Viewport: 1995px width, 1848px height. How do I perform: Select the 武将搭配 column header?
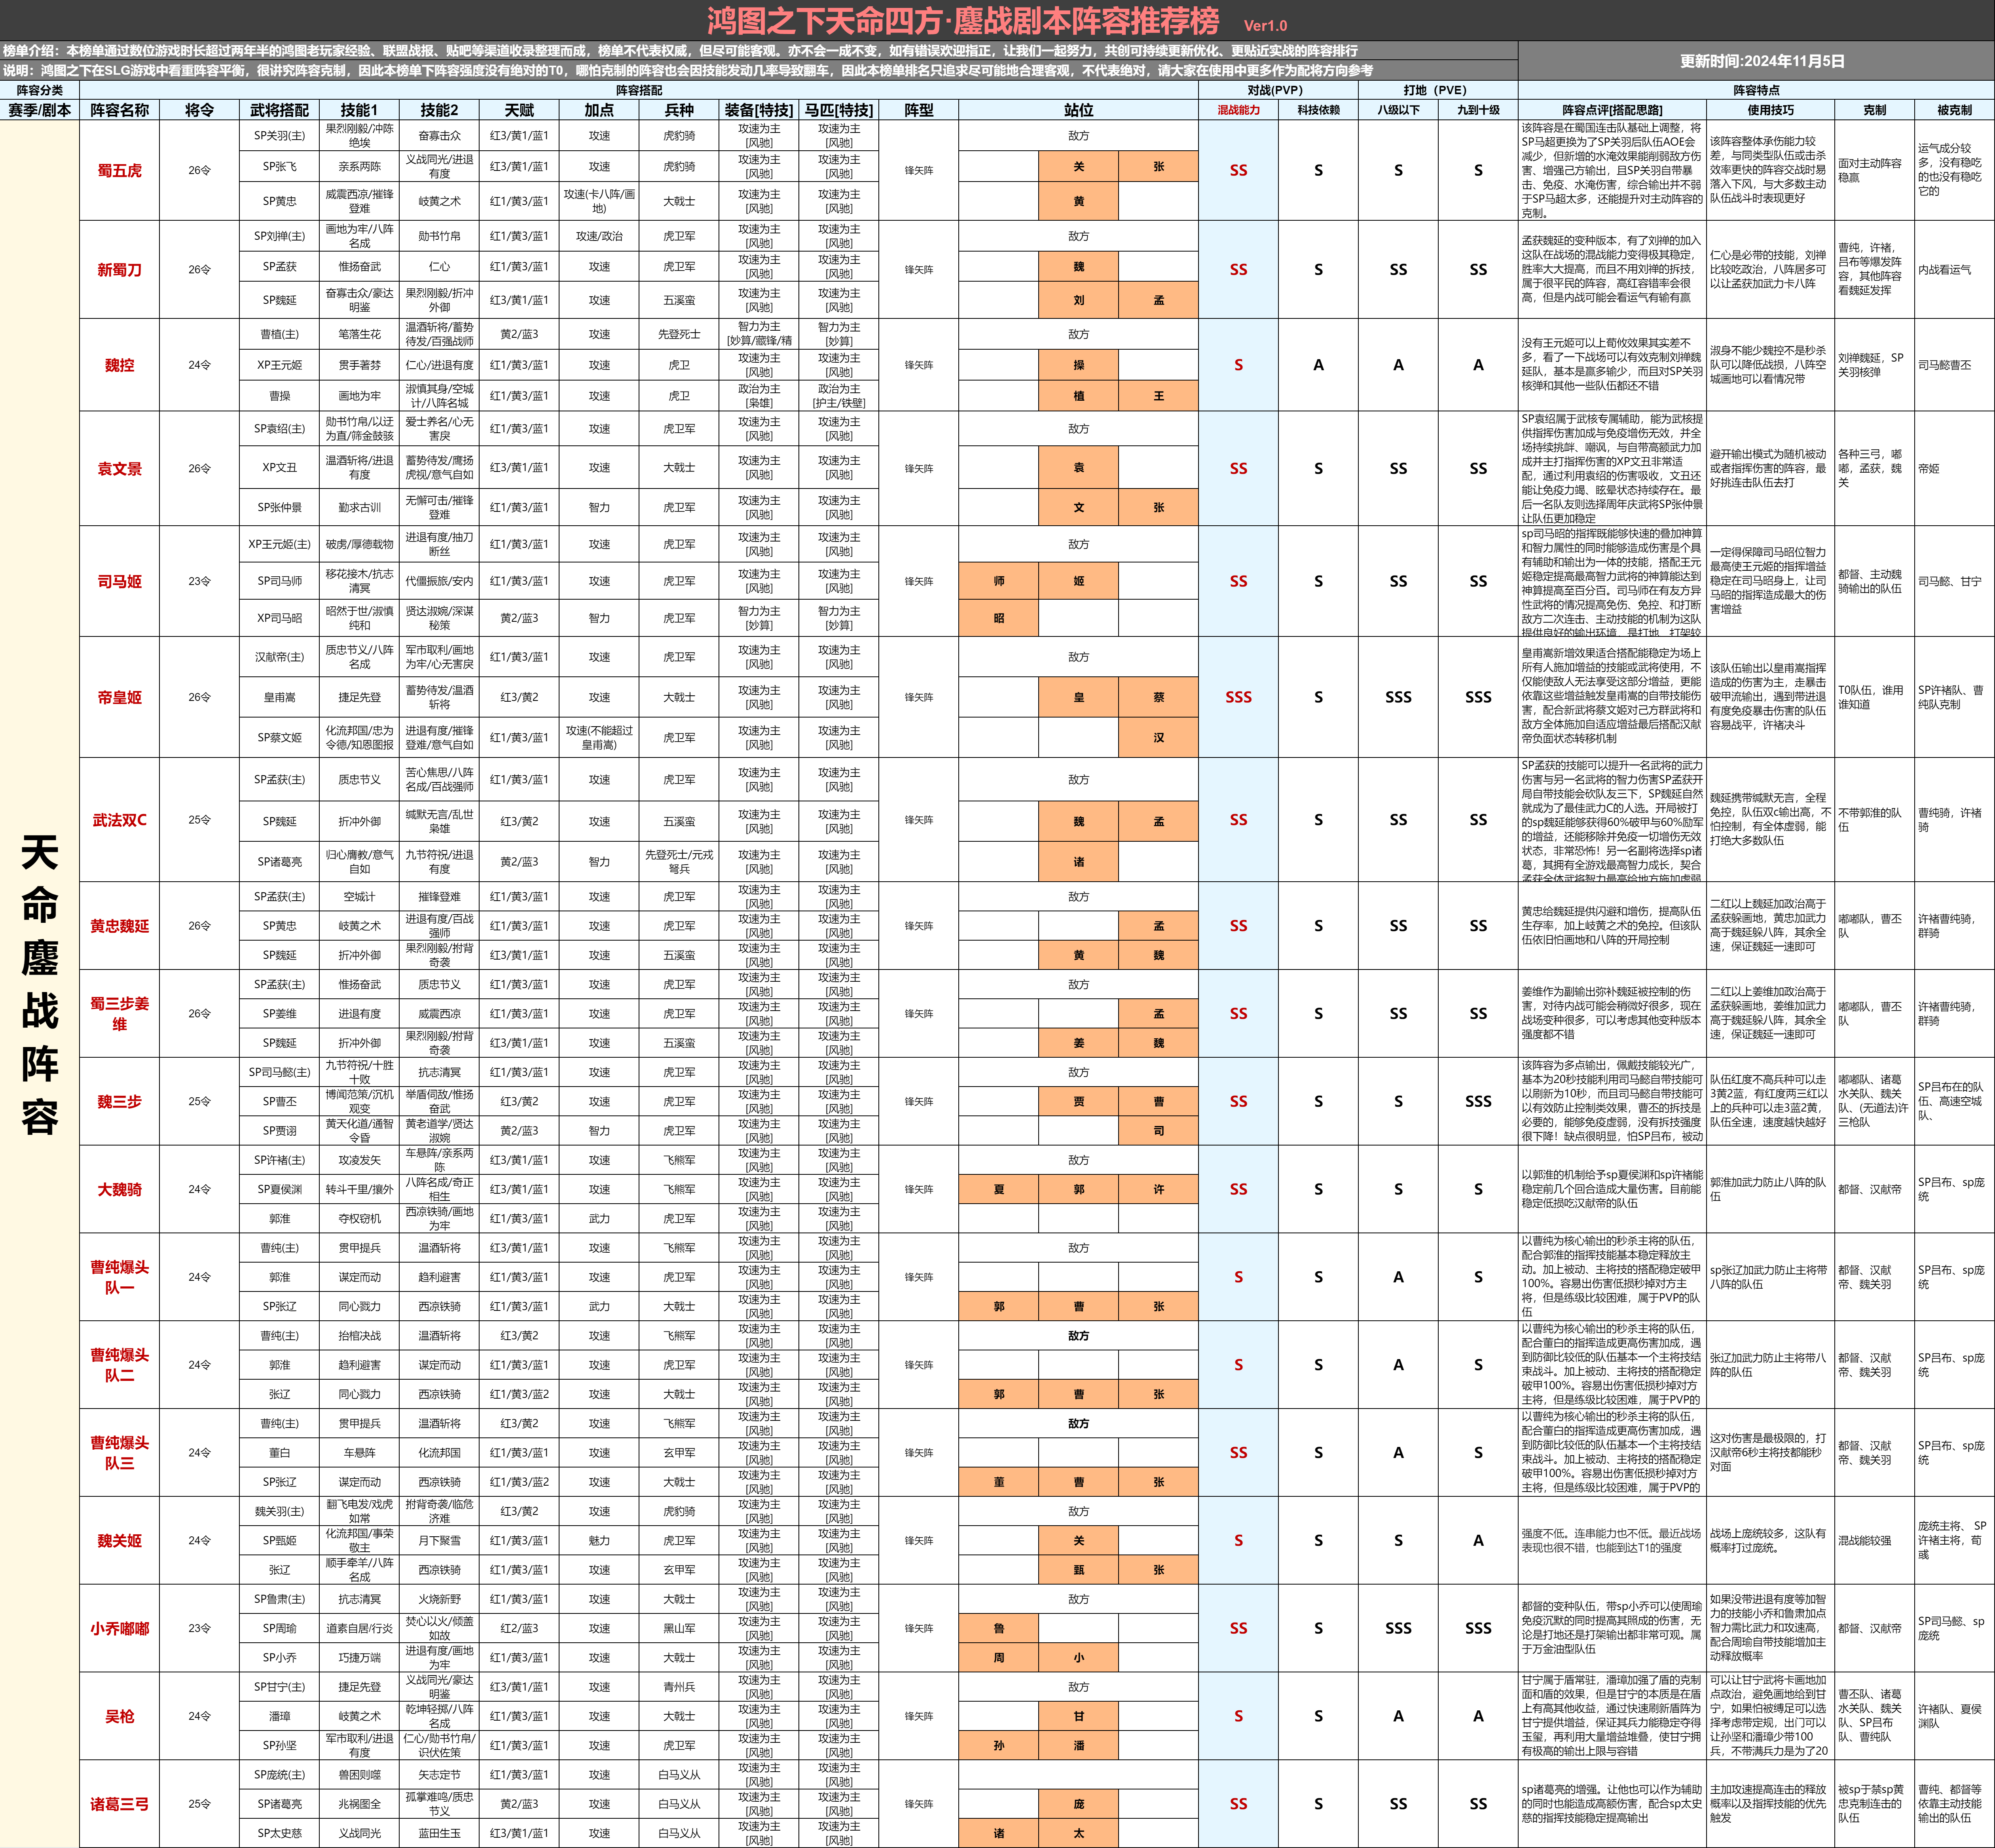279,110
